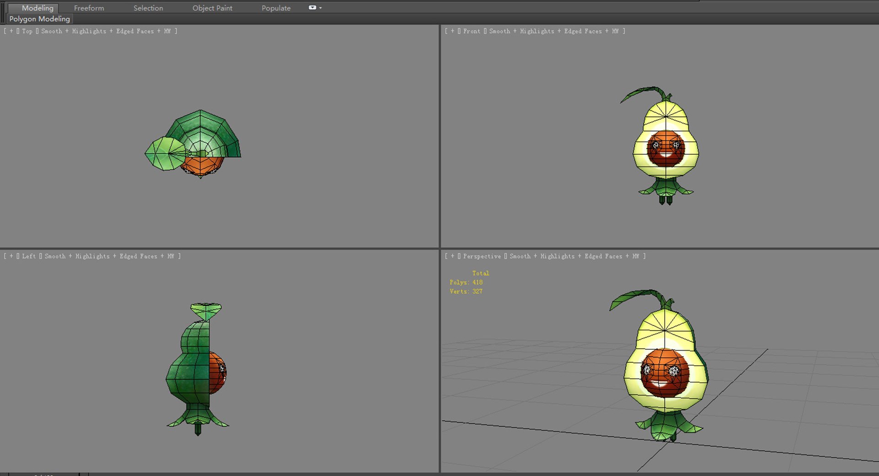Open the Perspective viewport plus menu
Image resolution: width=879 pixels, height=476 pixels.
pyautogui.click(x=453, y=256)
